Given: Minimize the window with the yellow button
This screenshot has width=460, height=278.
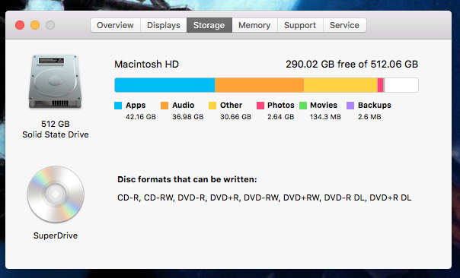Looking at the screenshot, I should pos(35,25).
